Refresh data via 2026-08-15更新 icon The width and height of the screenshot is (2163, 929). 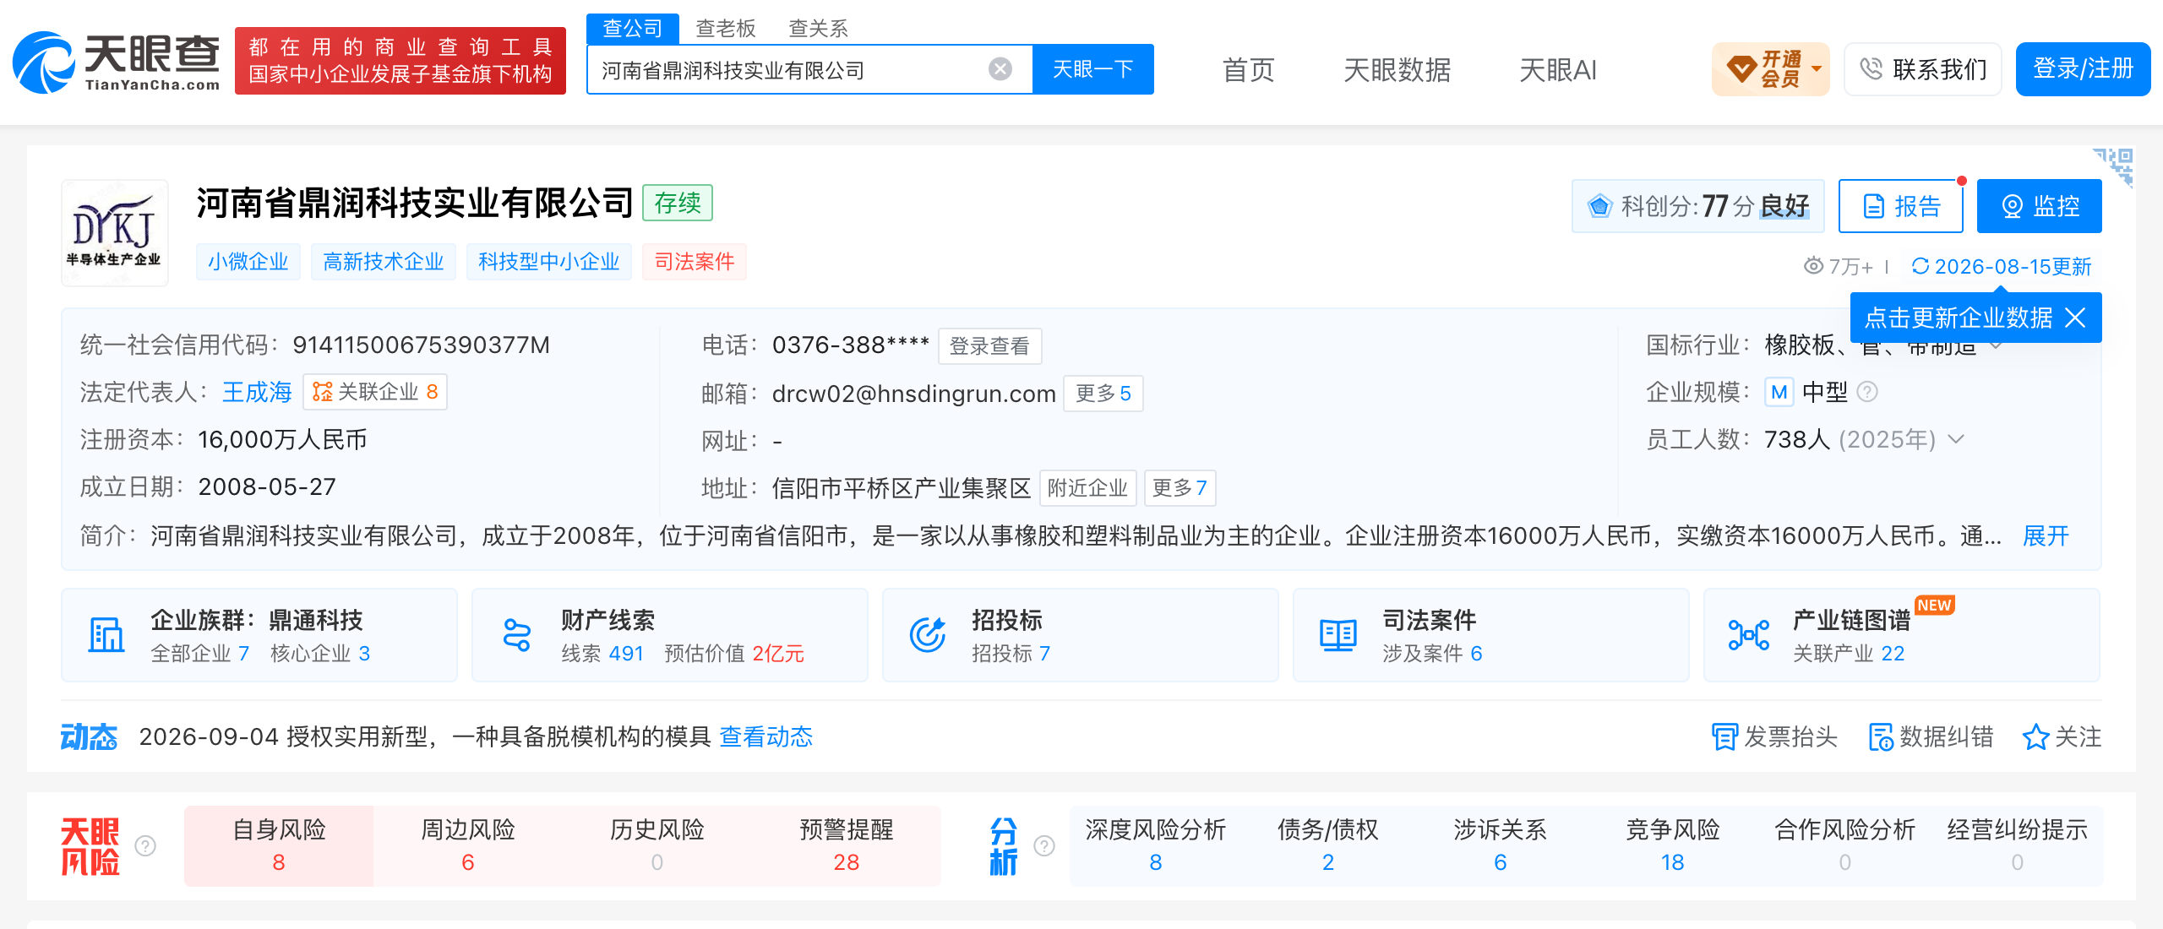click(1920, 266)
